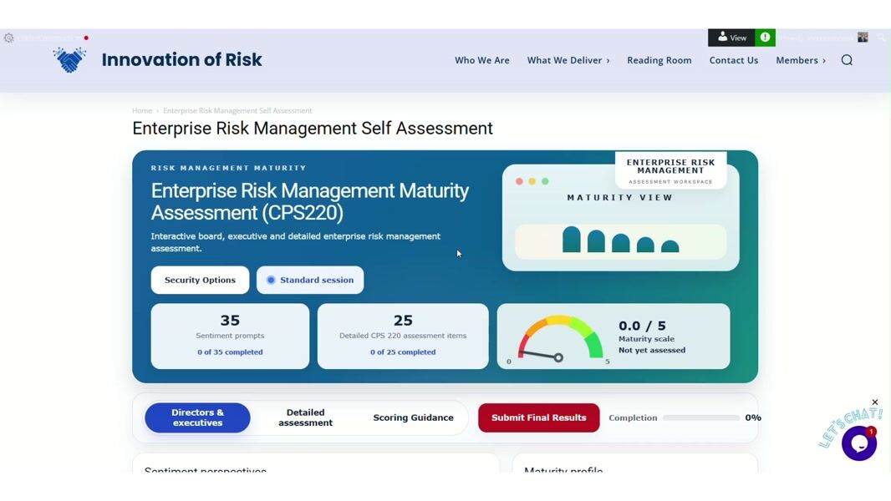Go to the Reading Room
This screenshot has height=501, width=891.
click(x=659, y=60)
